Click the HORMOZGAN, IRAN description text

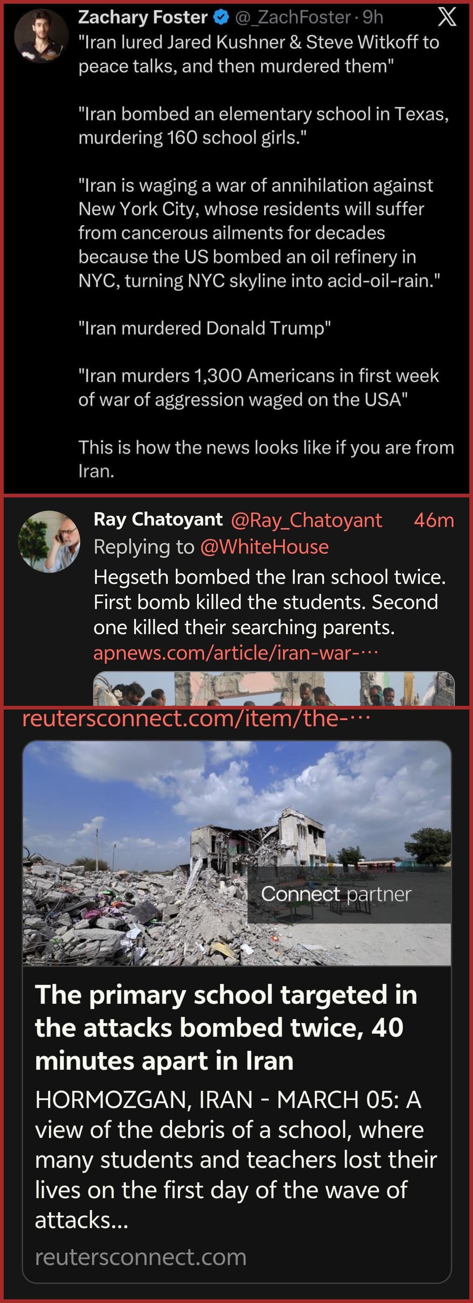pos(236,1160)
